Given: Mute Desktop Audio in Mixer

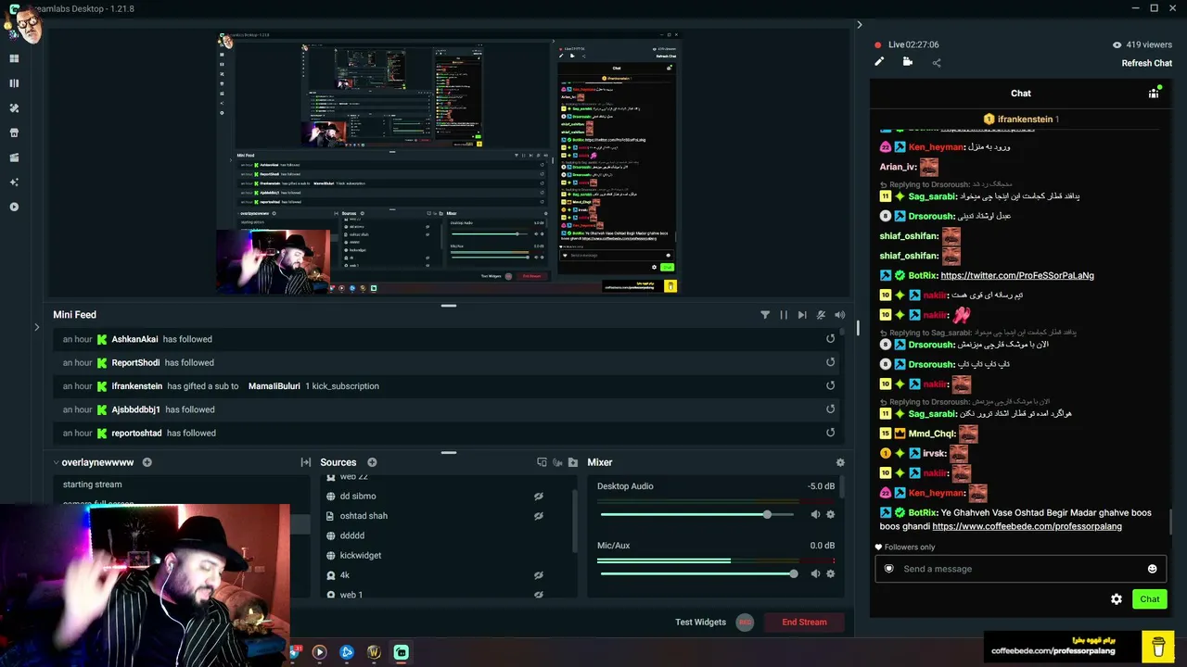Looking at the screenshot, I should 815,514.
